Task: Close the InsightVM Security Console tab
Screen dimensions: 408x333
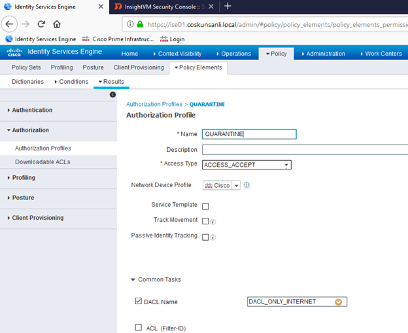Action: pos(211,7)
